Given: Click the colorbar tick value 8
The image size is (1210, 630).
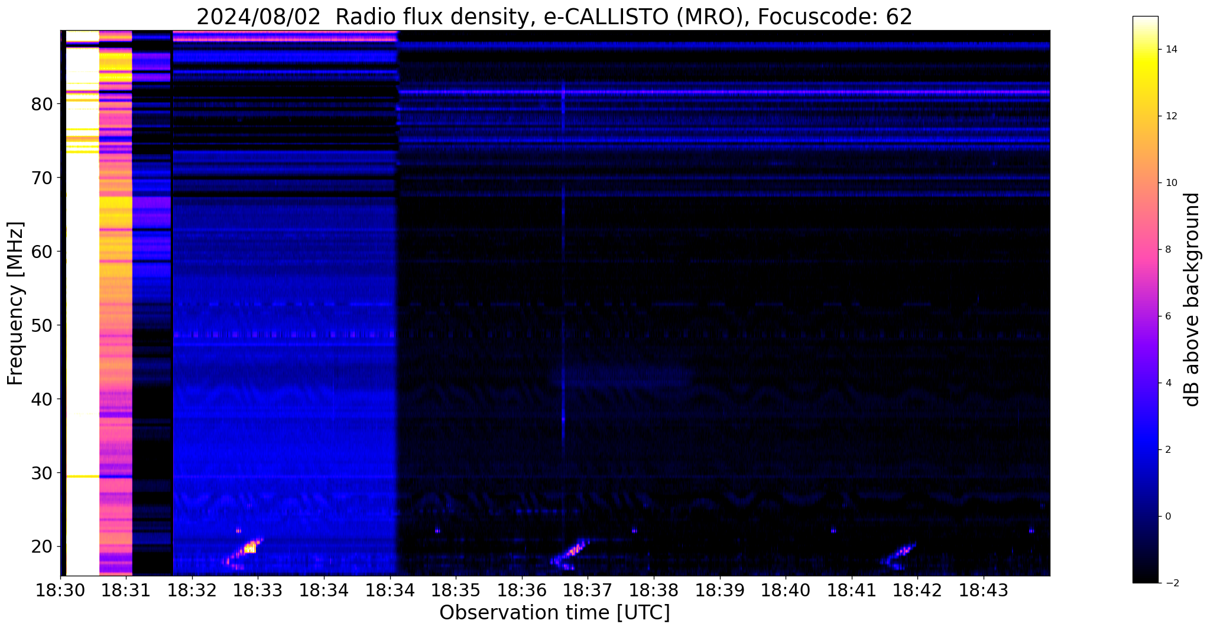Looking at the screenshot, I should tap(1168, 250).
